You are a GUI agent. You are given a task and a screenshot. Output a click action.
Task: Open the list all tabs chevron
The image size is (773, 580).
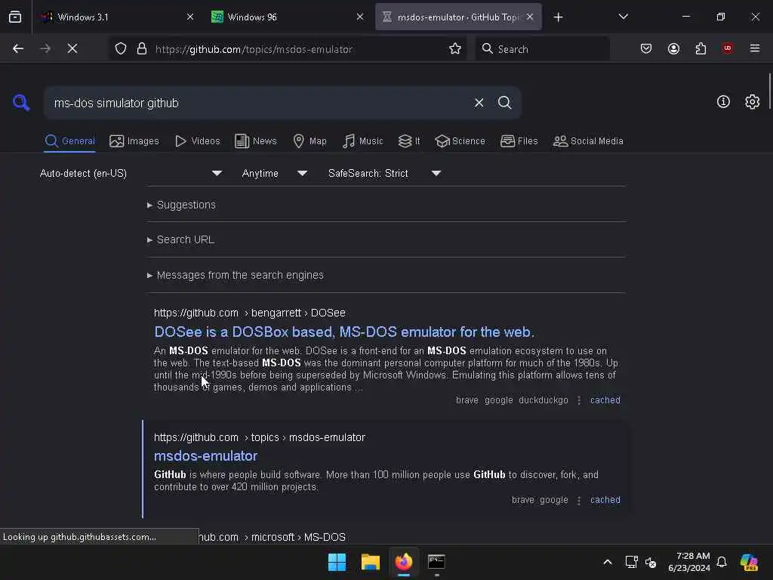[623, 17]
